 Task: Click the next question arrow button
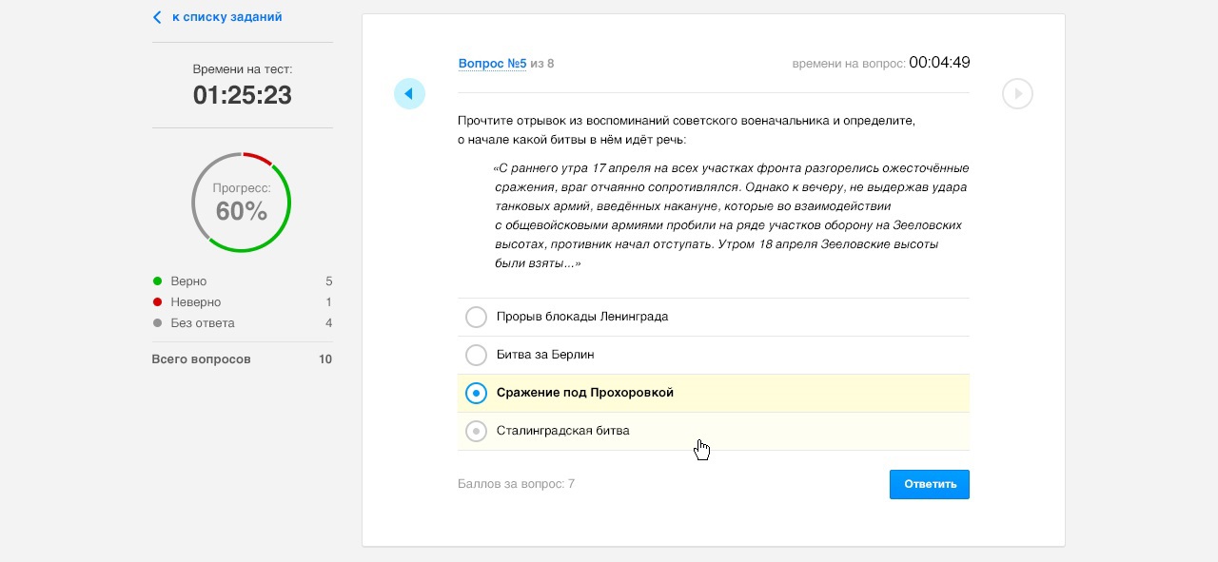click(1017, 93)
